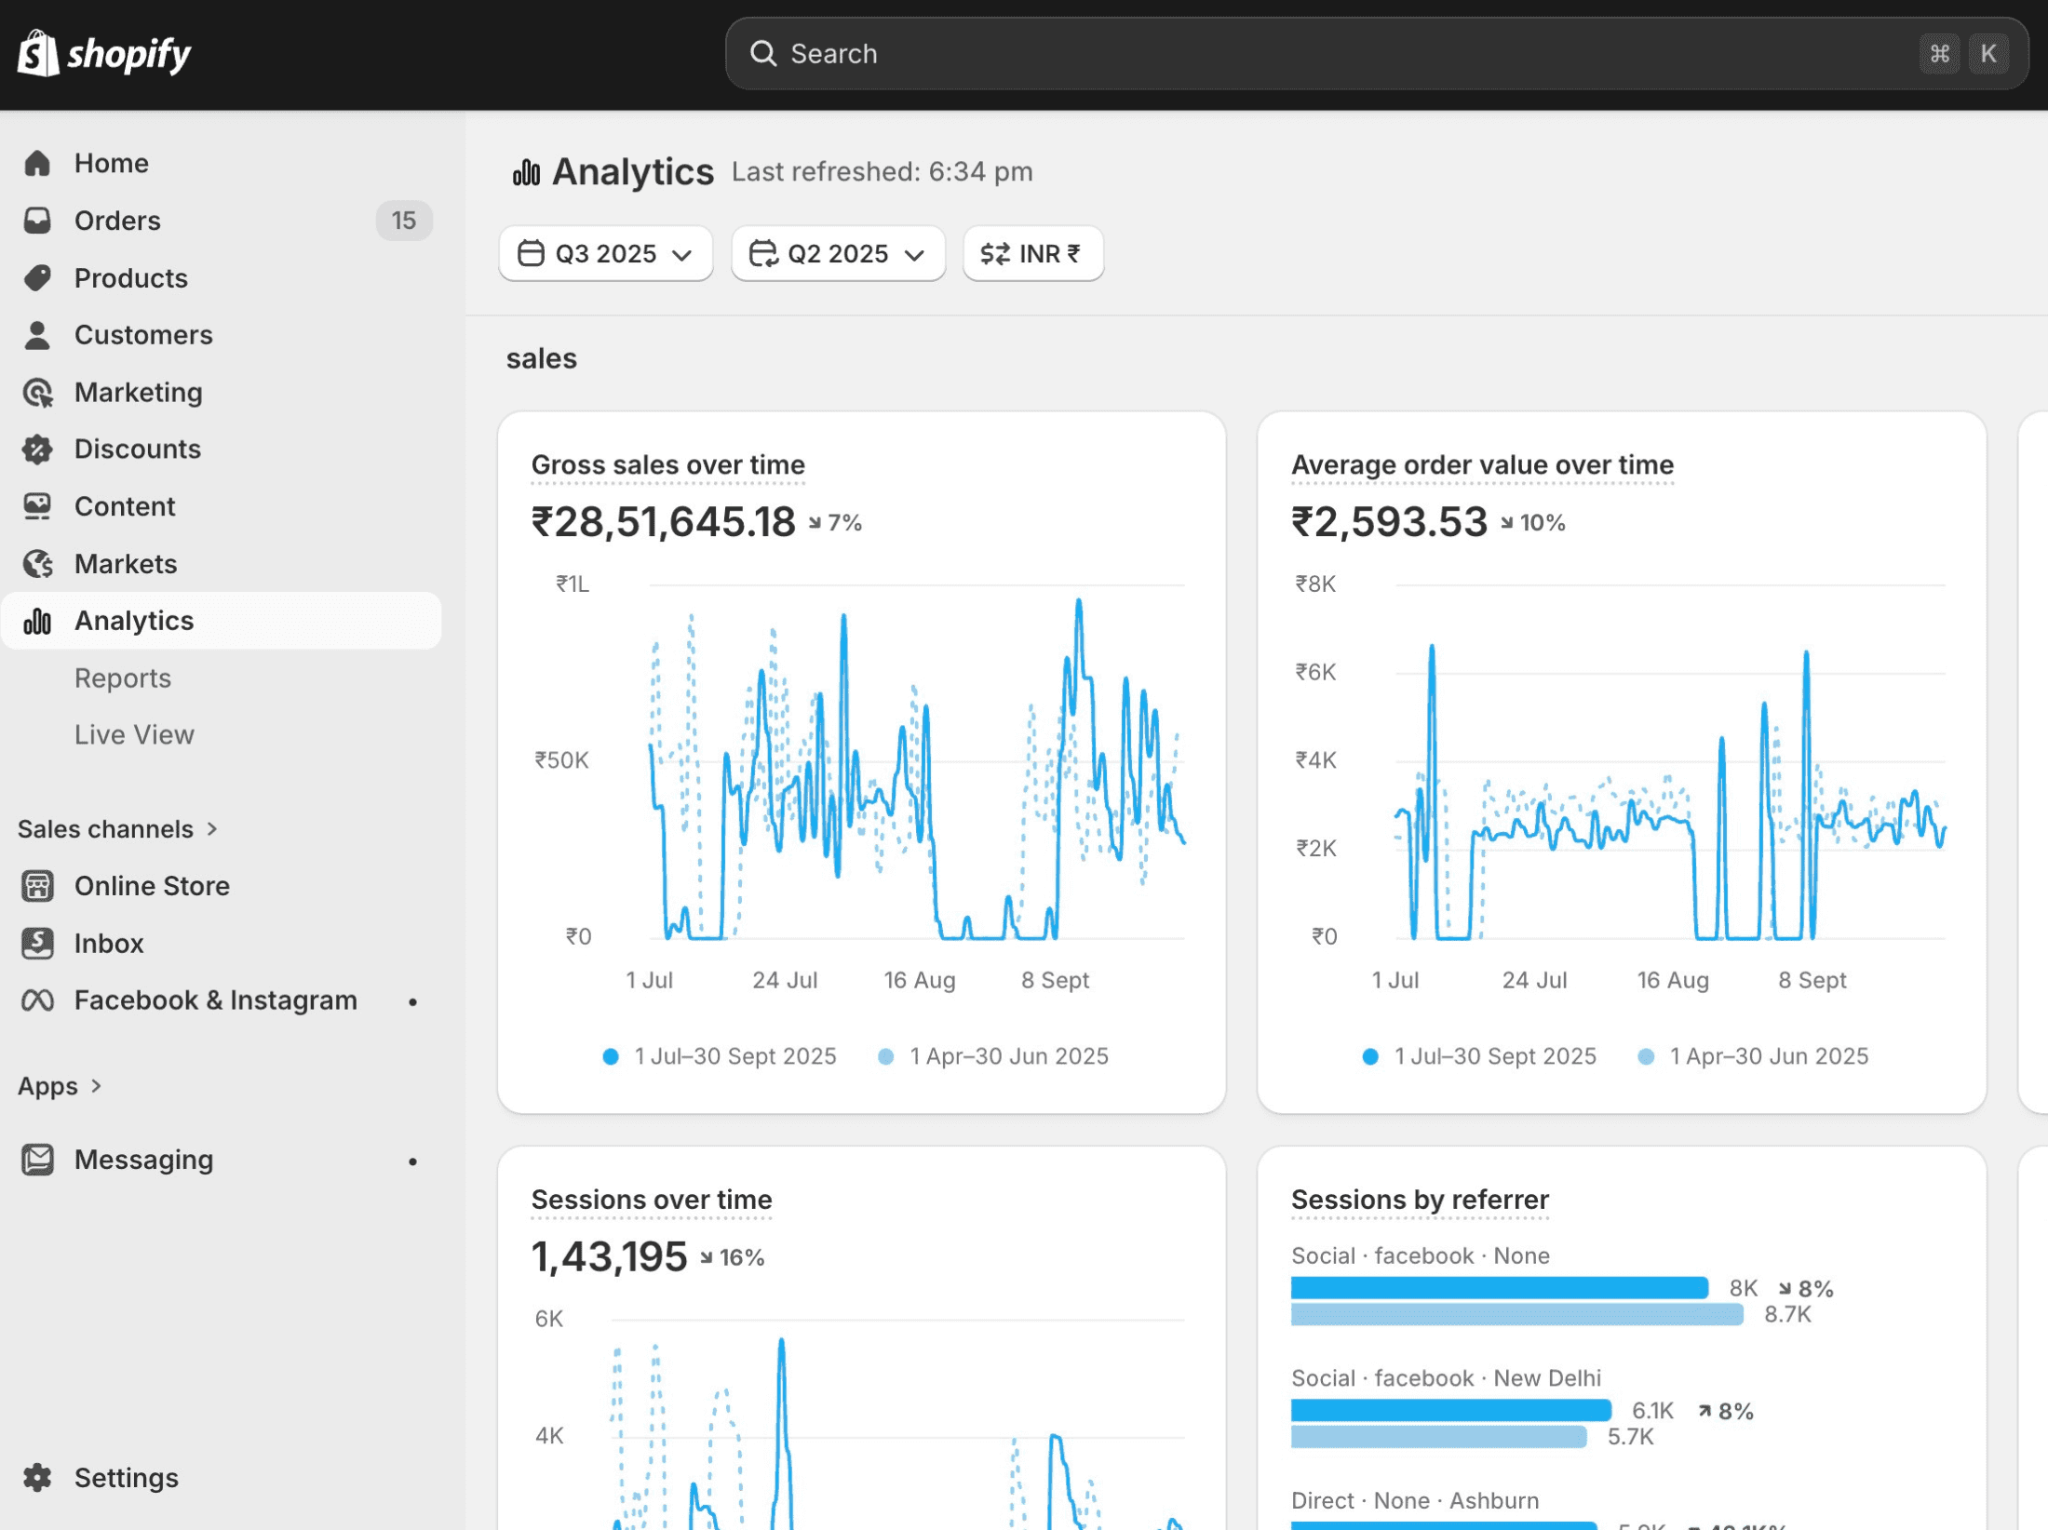The height and width of the screenshot is (1530, 2048).
Task: Open the Q2 2025 comparison dropdown
Action: pos(838,253)
